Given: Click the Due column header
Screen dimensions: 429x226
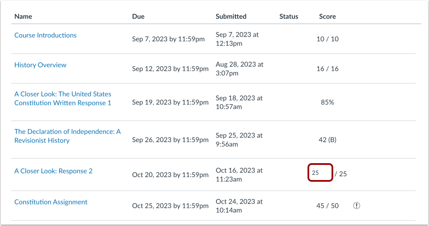Looking at the screenshot, I should click(x=138, y=16).
